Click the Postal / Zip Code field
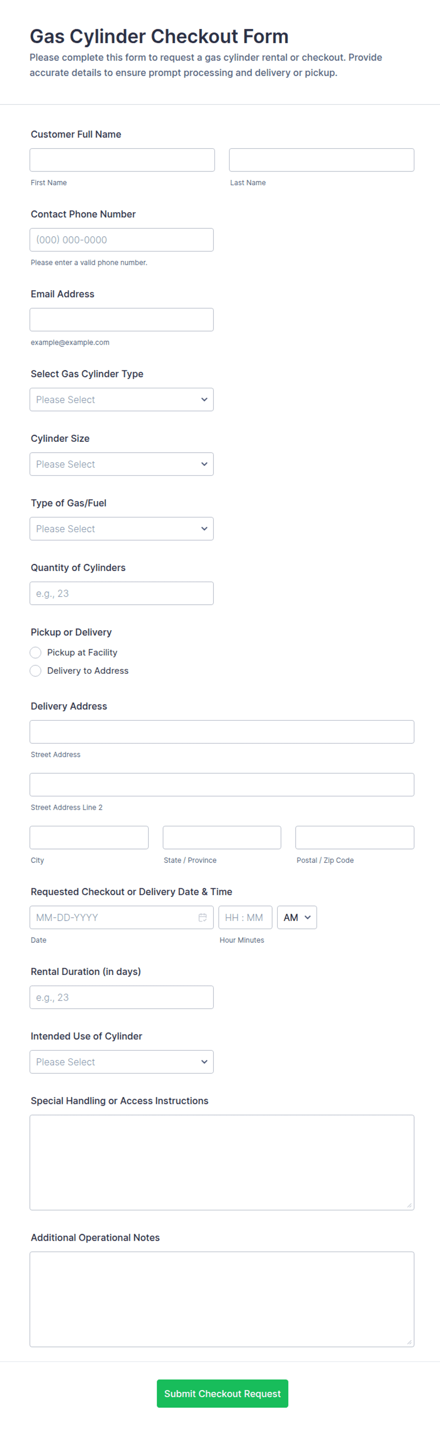440x1431 pixels. [x=354, y=837]
